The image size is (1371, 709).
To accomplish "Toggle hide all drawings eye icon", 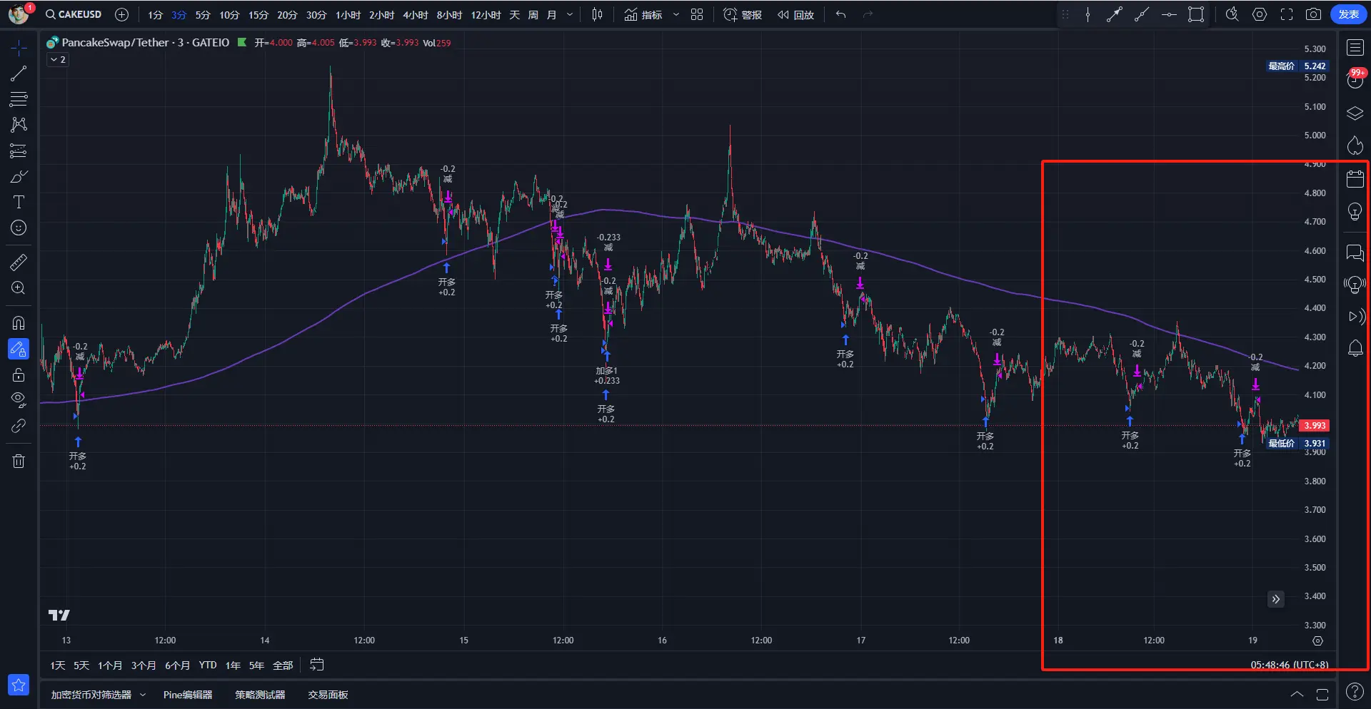I will (19, 399).
